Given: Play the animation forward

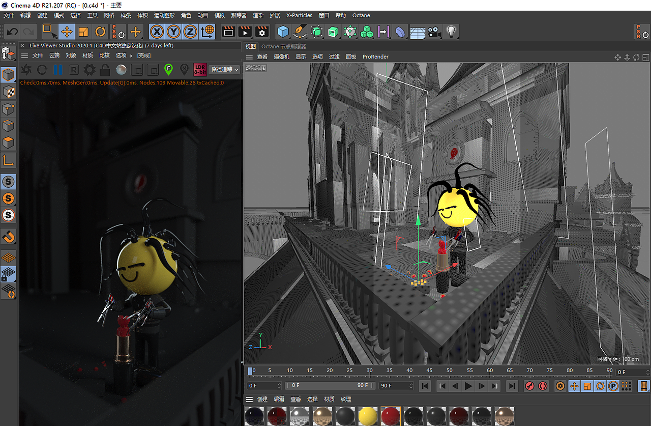Looking at the screenshot, I should [x=468, y=386].
